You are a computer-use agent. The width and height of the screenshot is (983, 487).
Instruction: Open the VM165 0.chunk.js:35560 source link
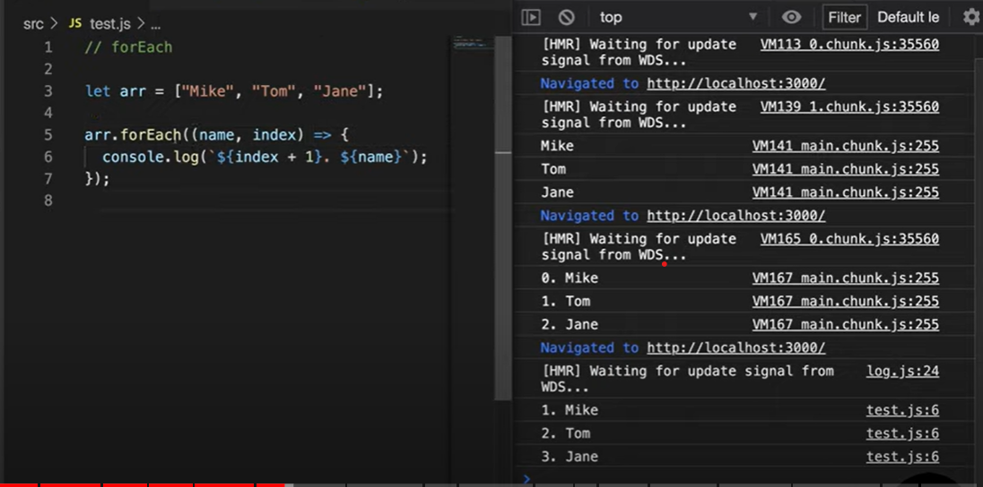[x=849, y=238]
